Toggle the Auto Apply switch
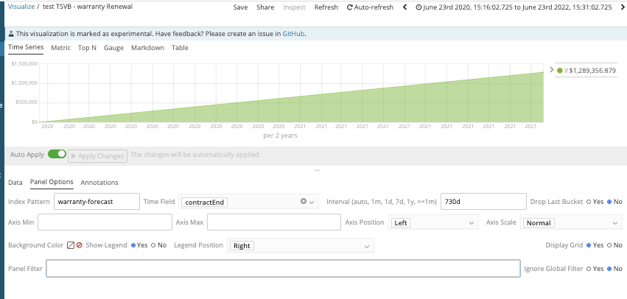This screenshot has height=299, width=627. click(x=57, y=155)
